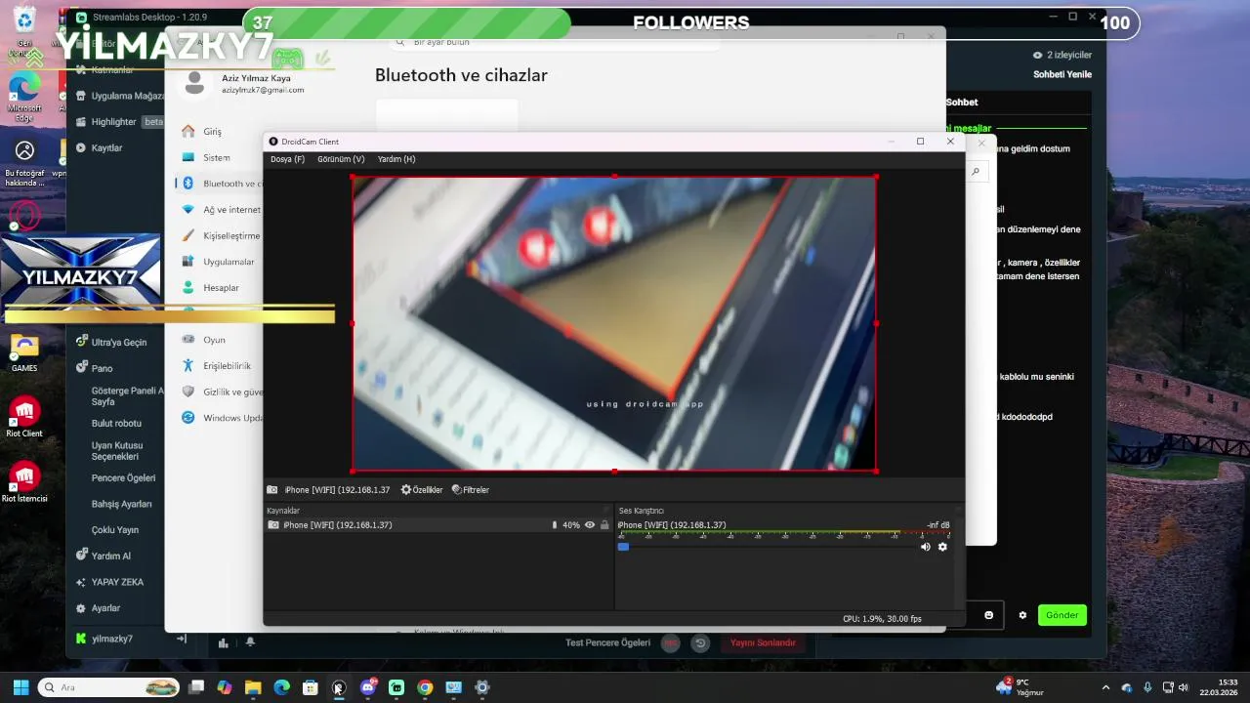This screenshot has width=1250, height=703.
Task: Click Streamlabs notifications bell icon
Action: (250, 642)
